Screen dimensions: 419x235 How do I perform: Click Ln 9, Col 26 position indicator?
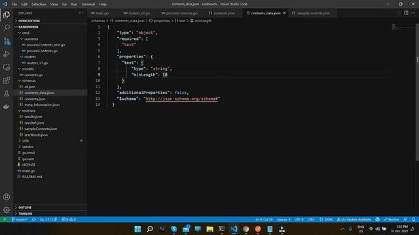[x=264, y=219]
